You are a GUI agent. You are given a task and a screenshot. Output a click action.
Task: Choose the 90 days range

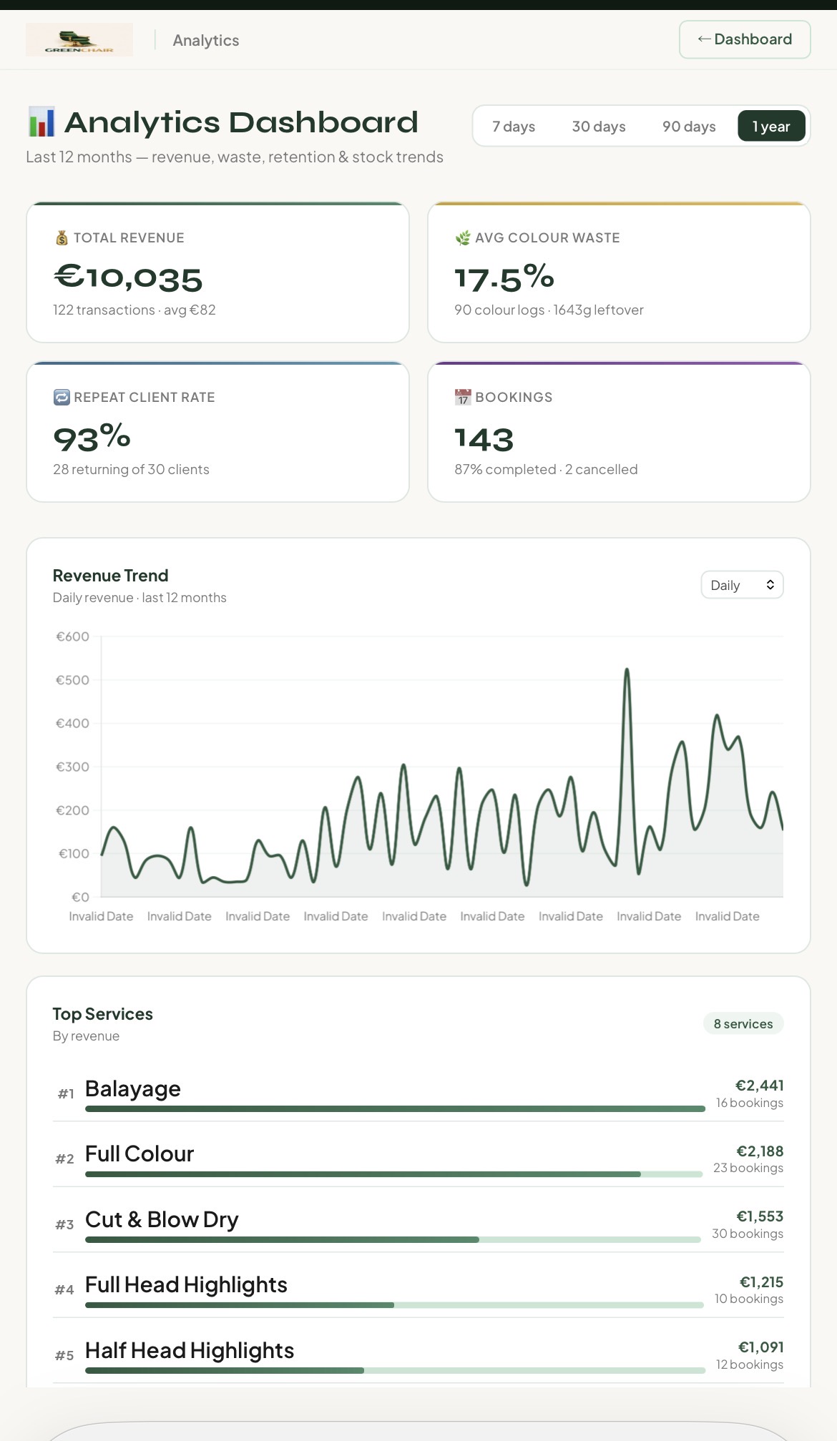[689, 127]
